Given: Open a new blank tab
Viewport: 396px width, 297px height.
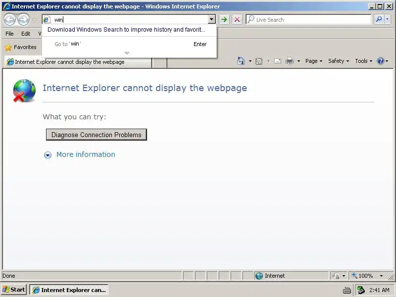Looking at the screenshot, I should [x=160, y=63].
